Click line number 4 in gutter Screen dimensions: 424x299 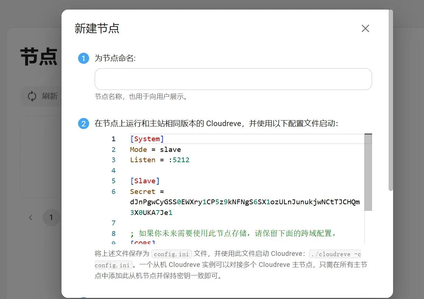pyautogui.click(x=113, y=170)
